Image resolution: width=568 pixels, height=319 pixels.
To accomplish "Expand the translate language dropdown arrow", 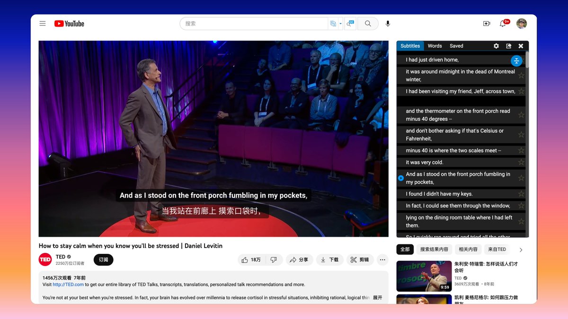I will point(341,23).
